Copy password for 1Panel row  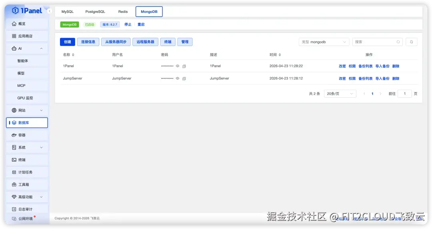[184, 66]
